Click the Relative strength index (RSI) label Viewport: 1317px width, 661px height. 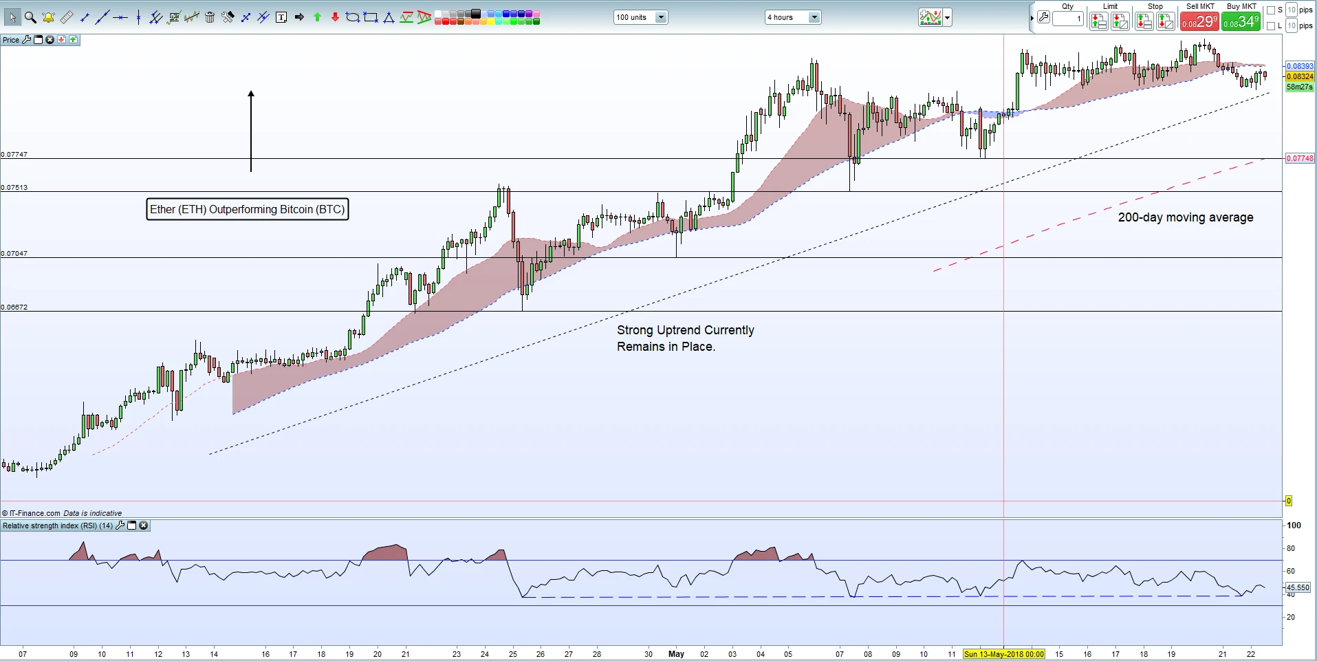(58, 525)
